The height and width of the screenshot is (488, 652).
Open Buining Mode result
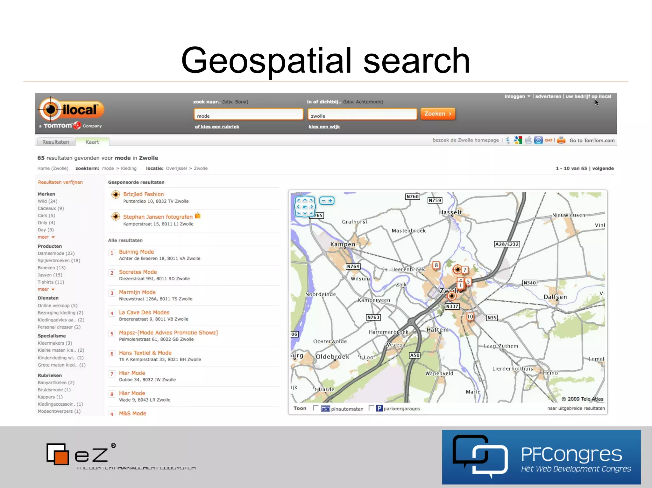pyautogui.click(x=136, y=252)
